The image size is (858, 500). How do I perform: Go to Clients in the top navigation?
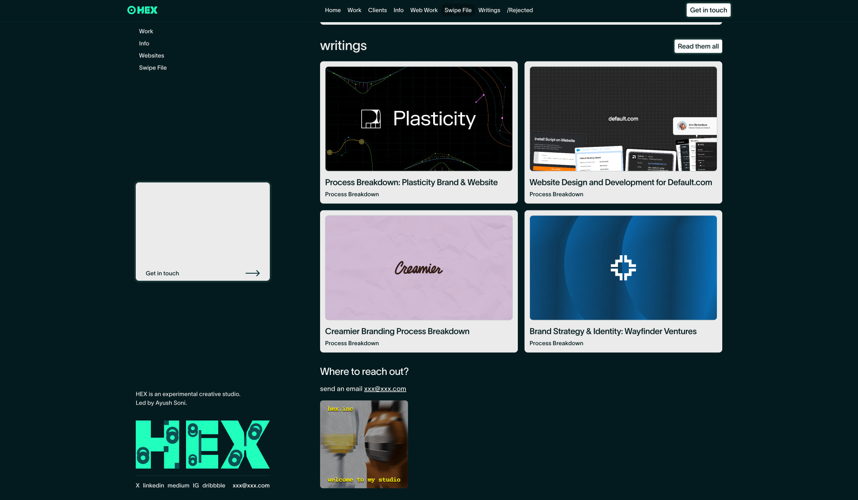[x=377, y=10]
